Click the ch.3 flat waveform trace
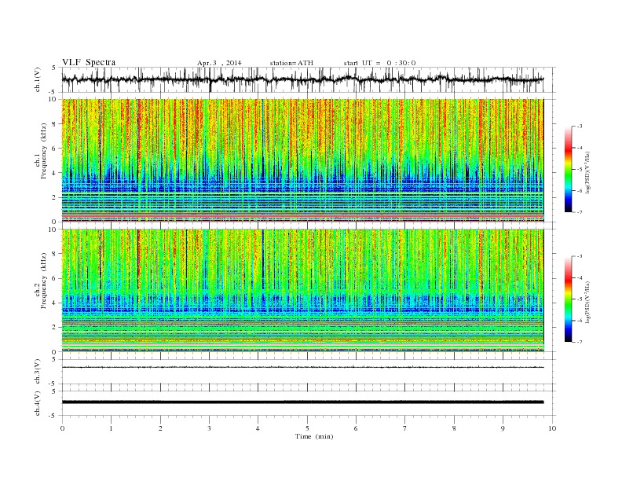 point(302,367)
